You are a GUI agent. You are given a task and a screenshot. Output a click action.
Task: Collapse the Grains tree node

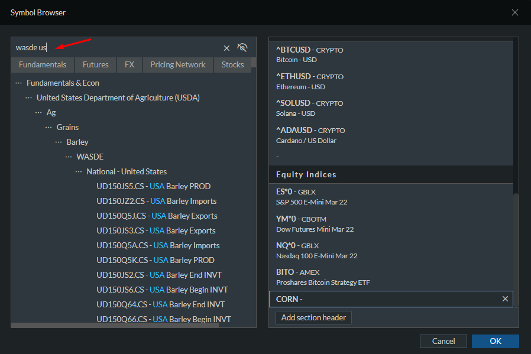(48, 127)
